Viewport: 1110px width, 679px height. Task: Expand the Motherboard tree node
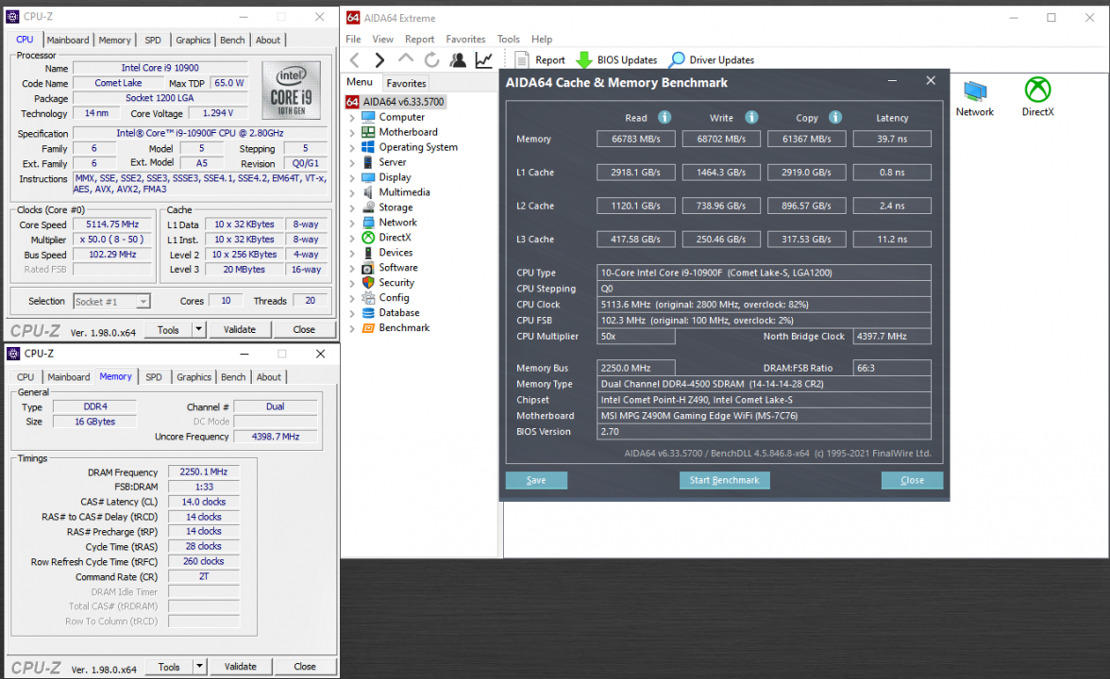(x=352, y=133)
